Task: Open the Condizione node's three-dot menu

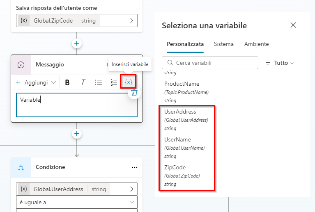Action: [135, 167]
